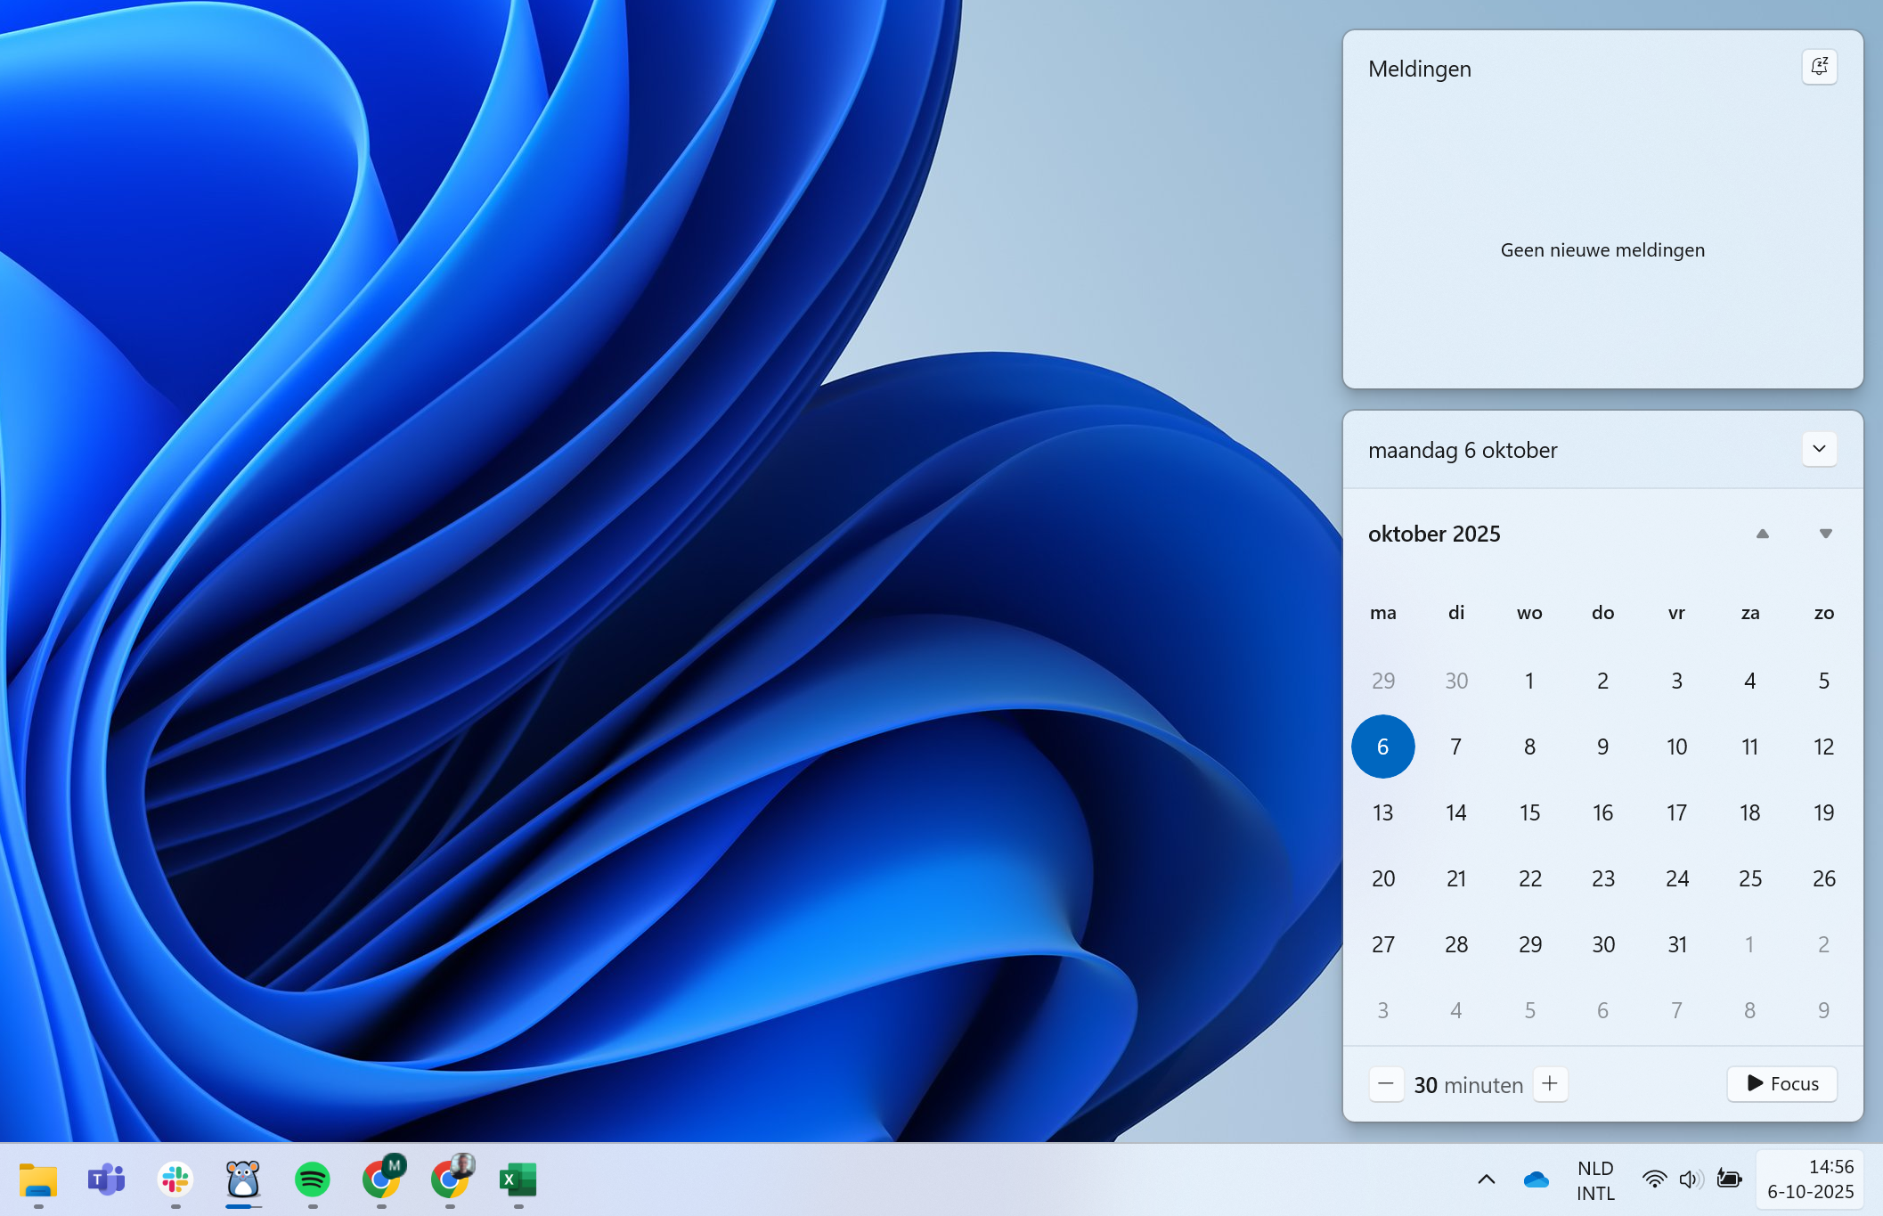Toggle do not disturb bell icon
Image resolution: width=1883 pixels, height=1216 pixels.
point(1819,67)
